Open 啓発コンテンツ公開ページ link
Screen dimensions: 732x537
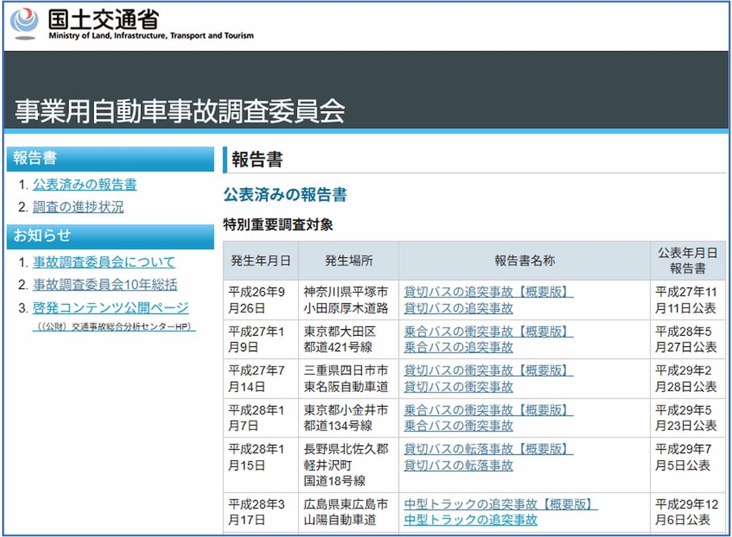[110, 308]
